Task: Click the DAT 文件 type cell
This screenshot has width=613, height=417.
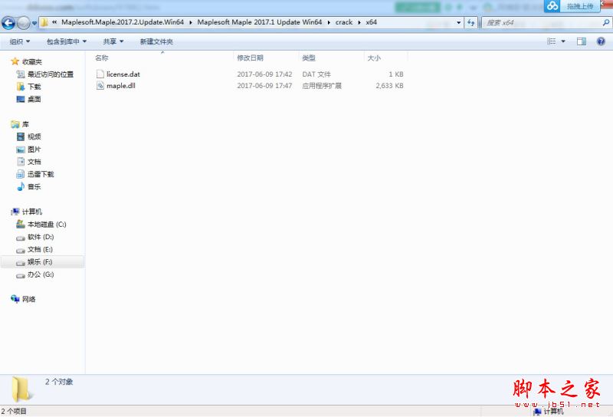Action: [316, 74]
